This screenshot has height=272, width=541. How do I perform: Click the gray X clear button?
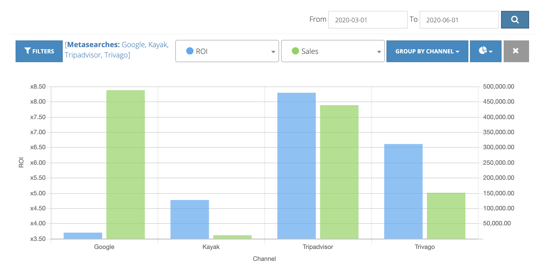click(516, 51)
